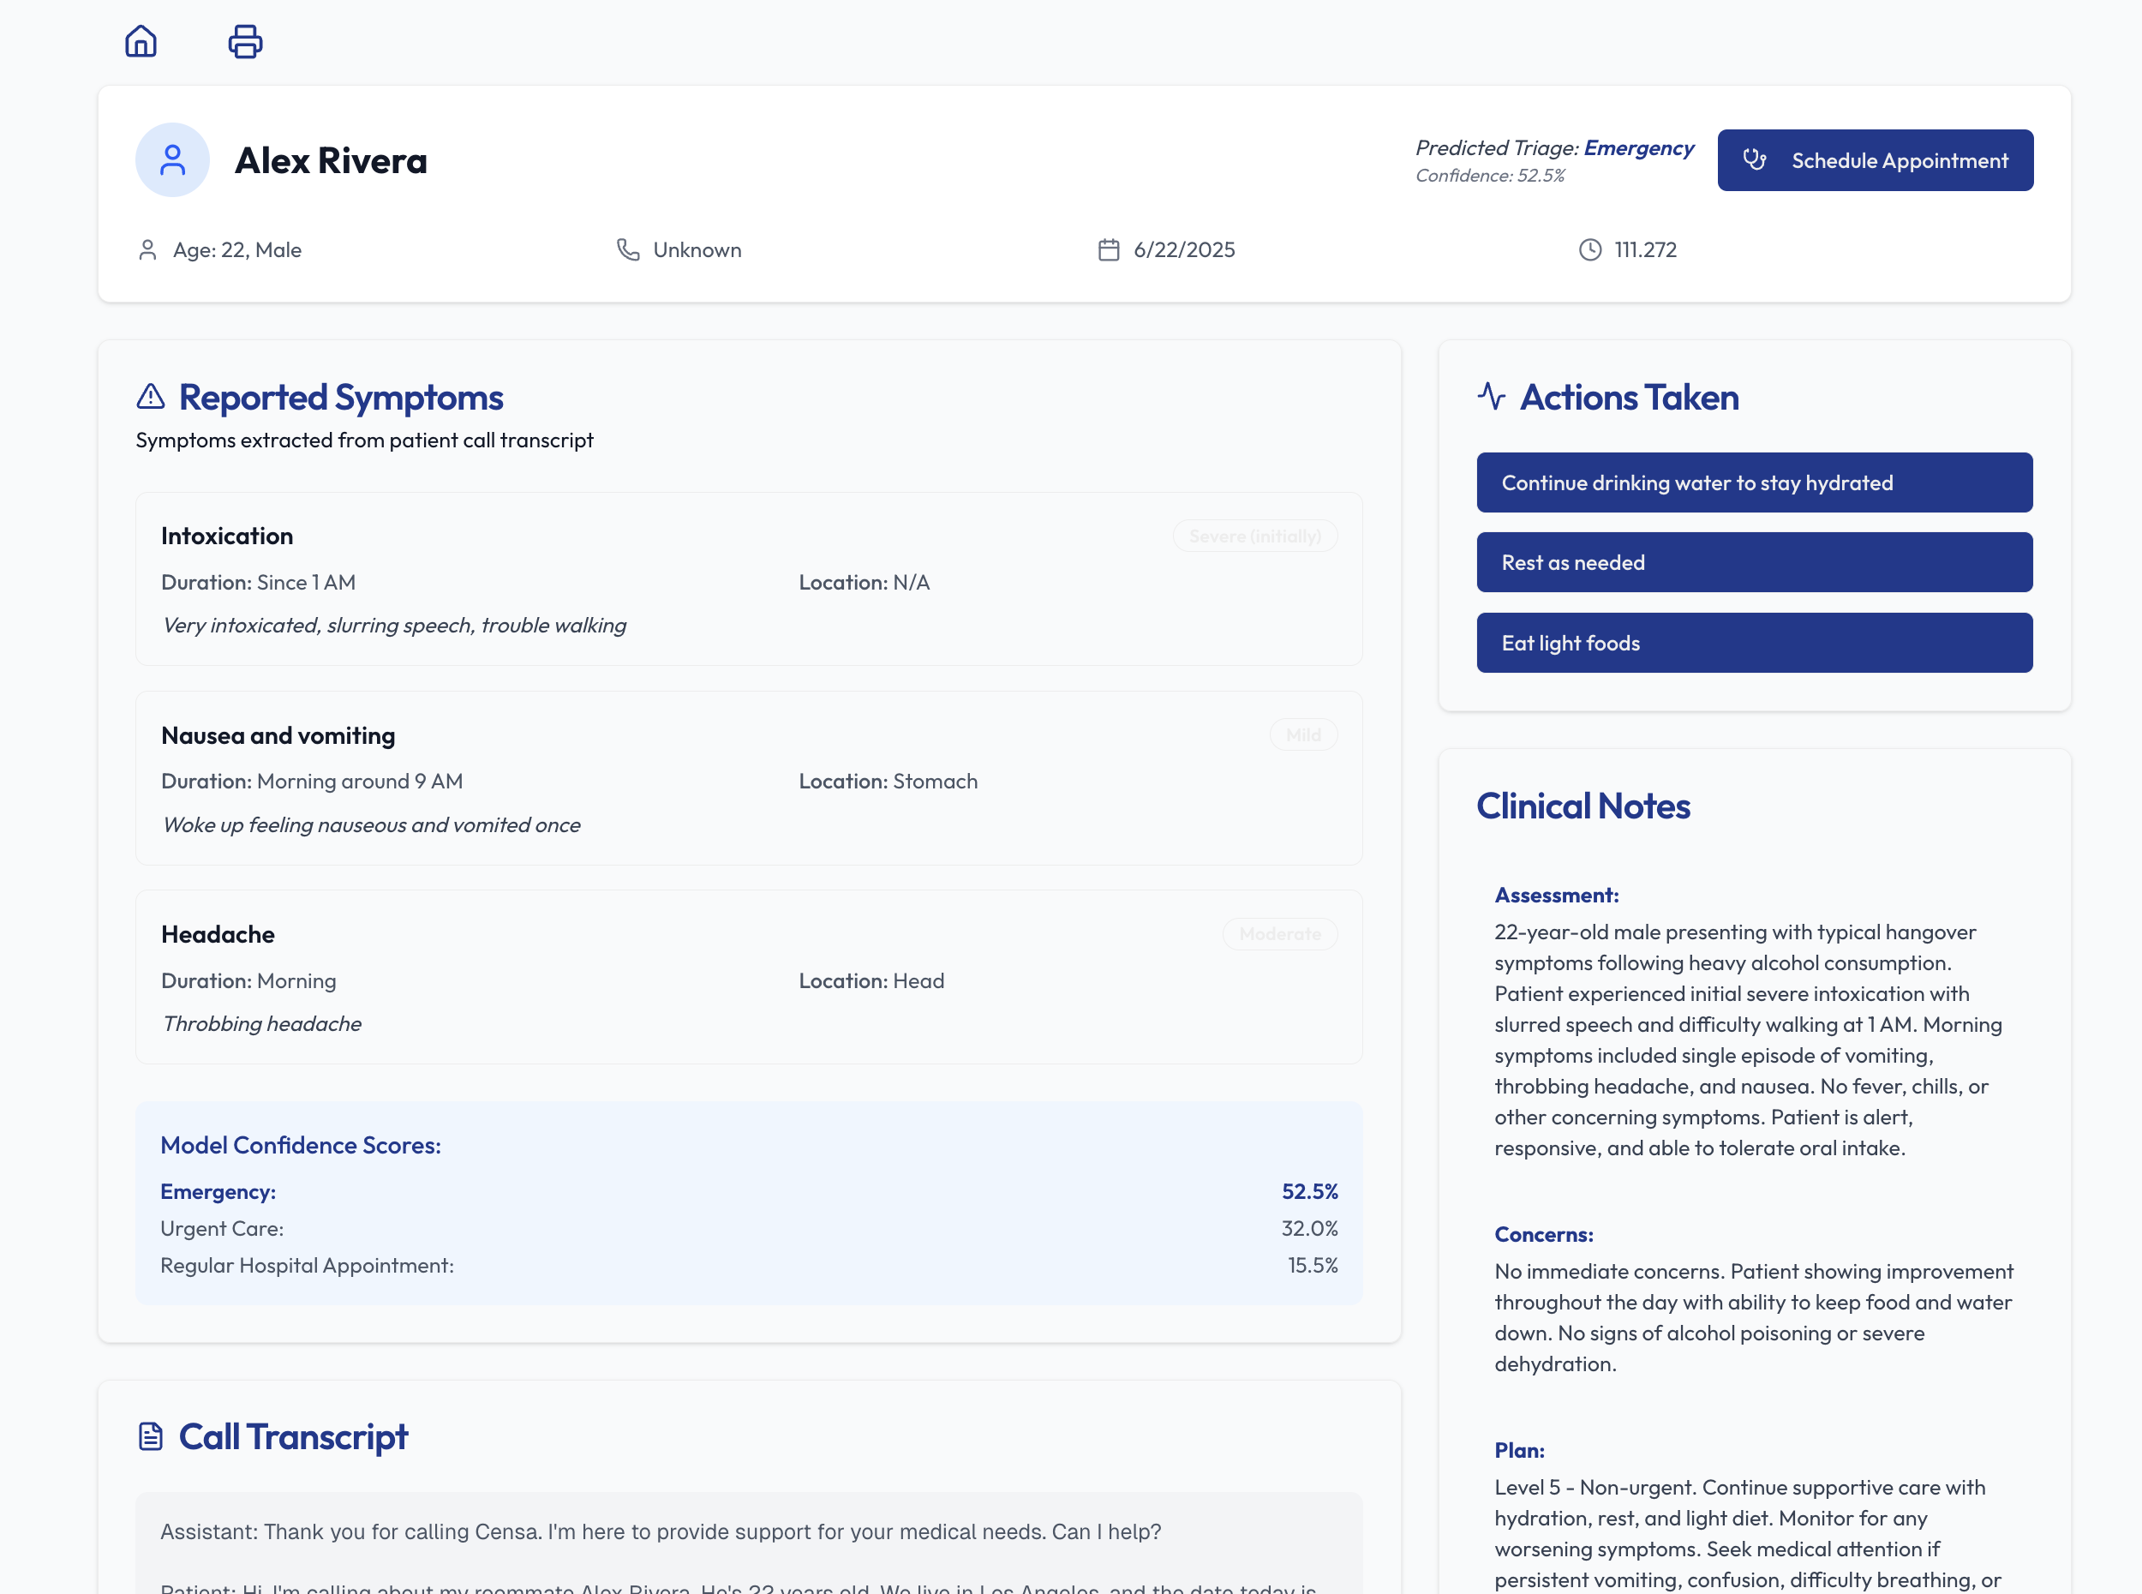This screenshot has width=2142, height=1594.
Task: Click the patient avatar icon
Action: click(x=172, y=160)
